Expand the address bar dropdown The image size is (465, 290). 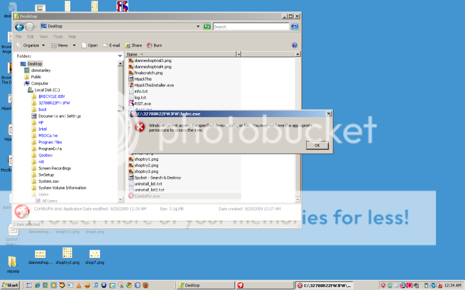(x=198, y=27)
